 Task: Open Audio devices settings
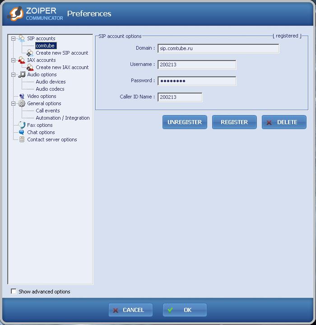[51, 82]
